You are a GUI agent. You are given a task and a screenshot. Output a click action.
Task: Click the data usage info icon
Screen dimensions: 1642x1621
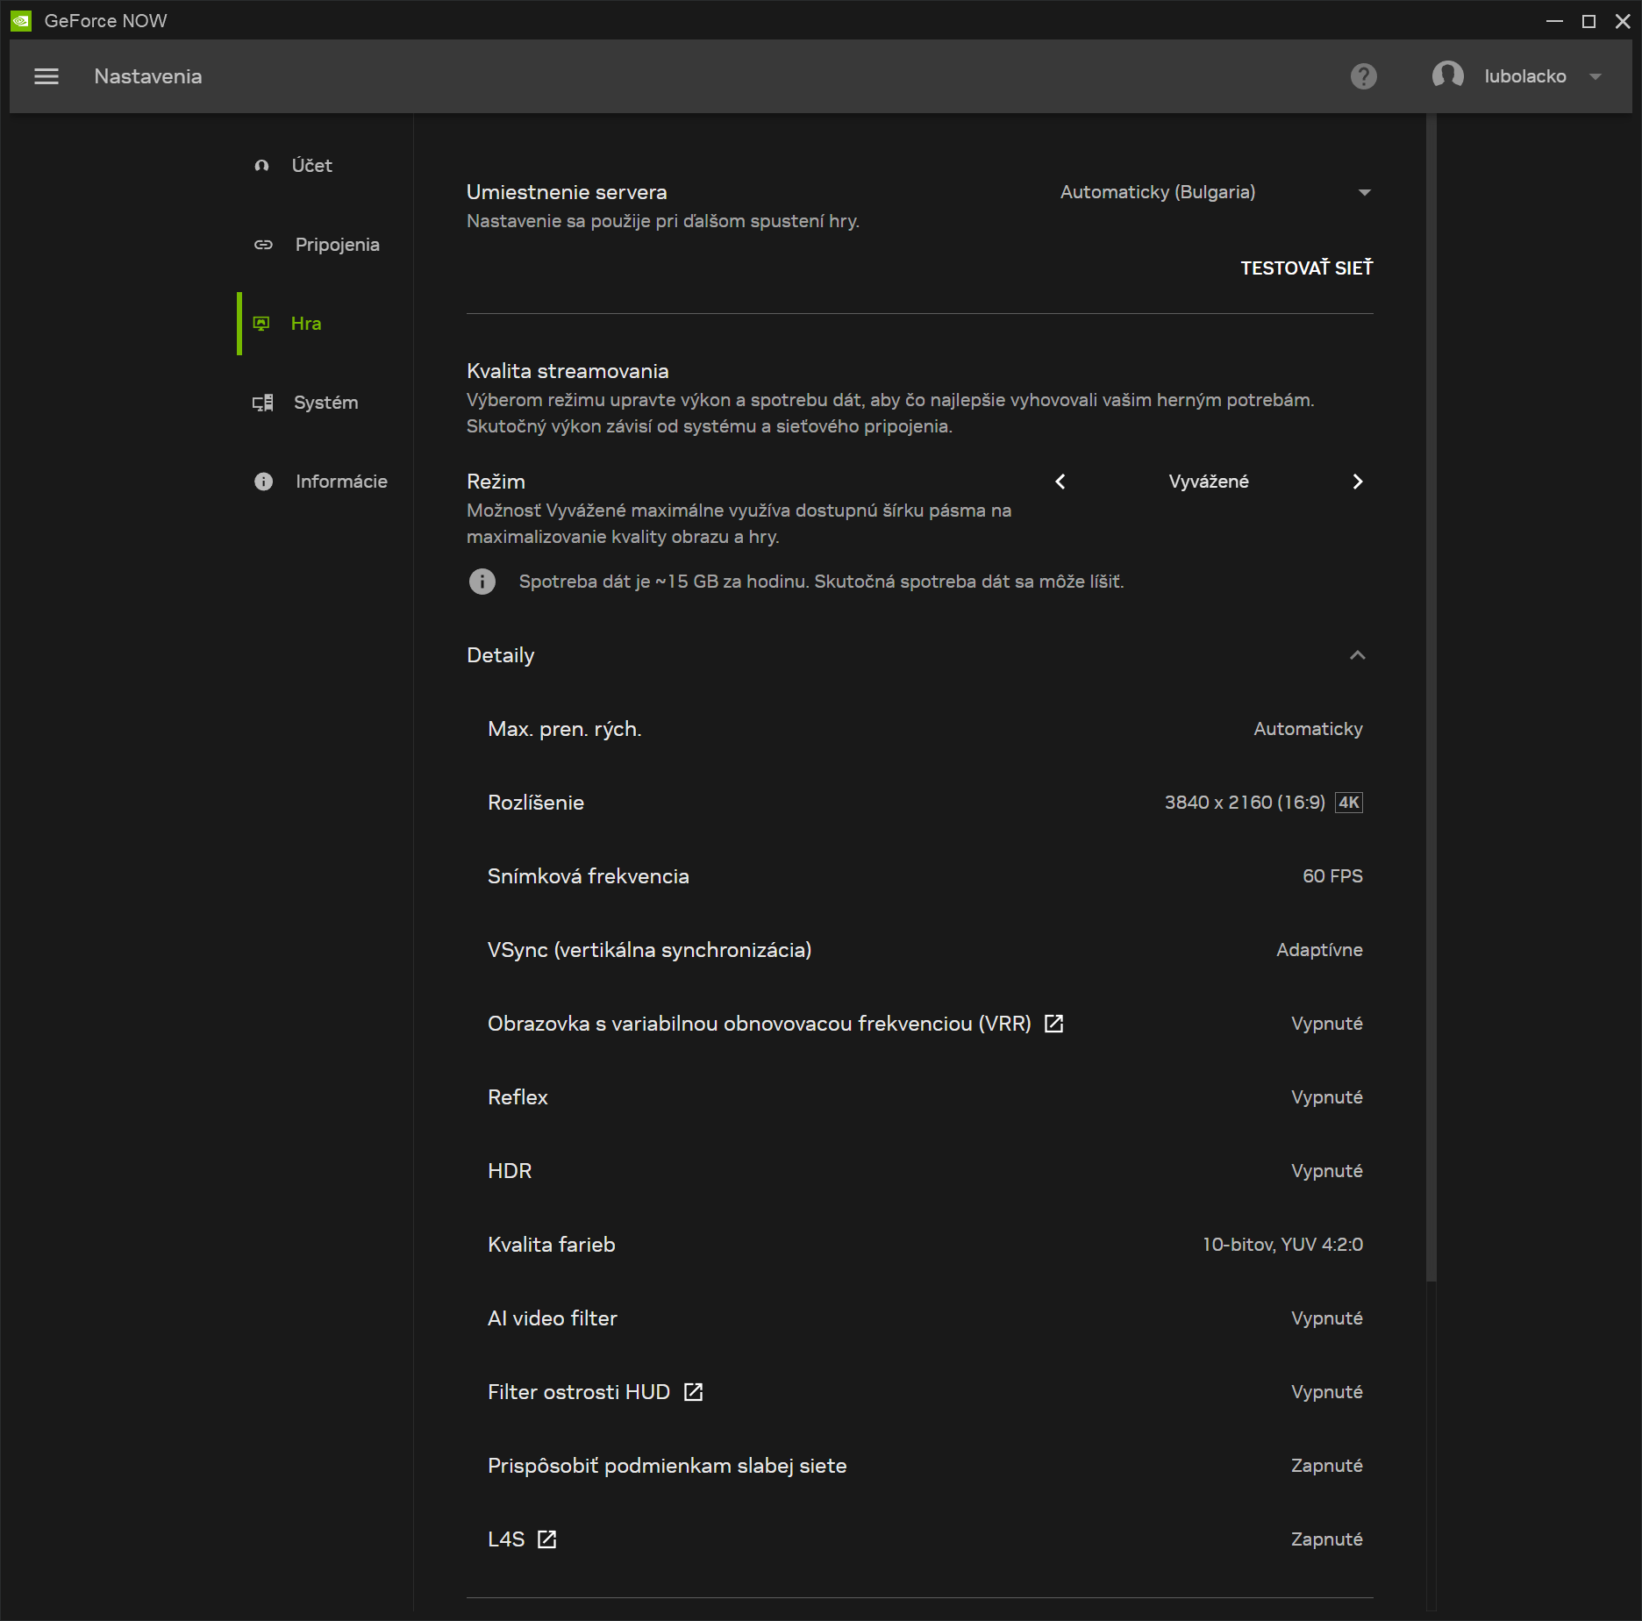coord(482,582)
